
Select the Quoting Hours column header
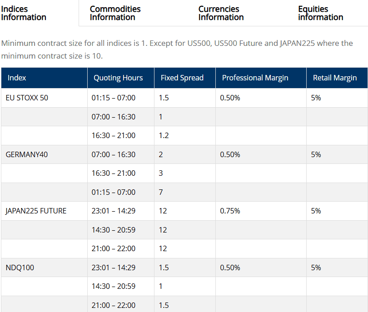coord(120,78)
